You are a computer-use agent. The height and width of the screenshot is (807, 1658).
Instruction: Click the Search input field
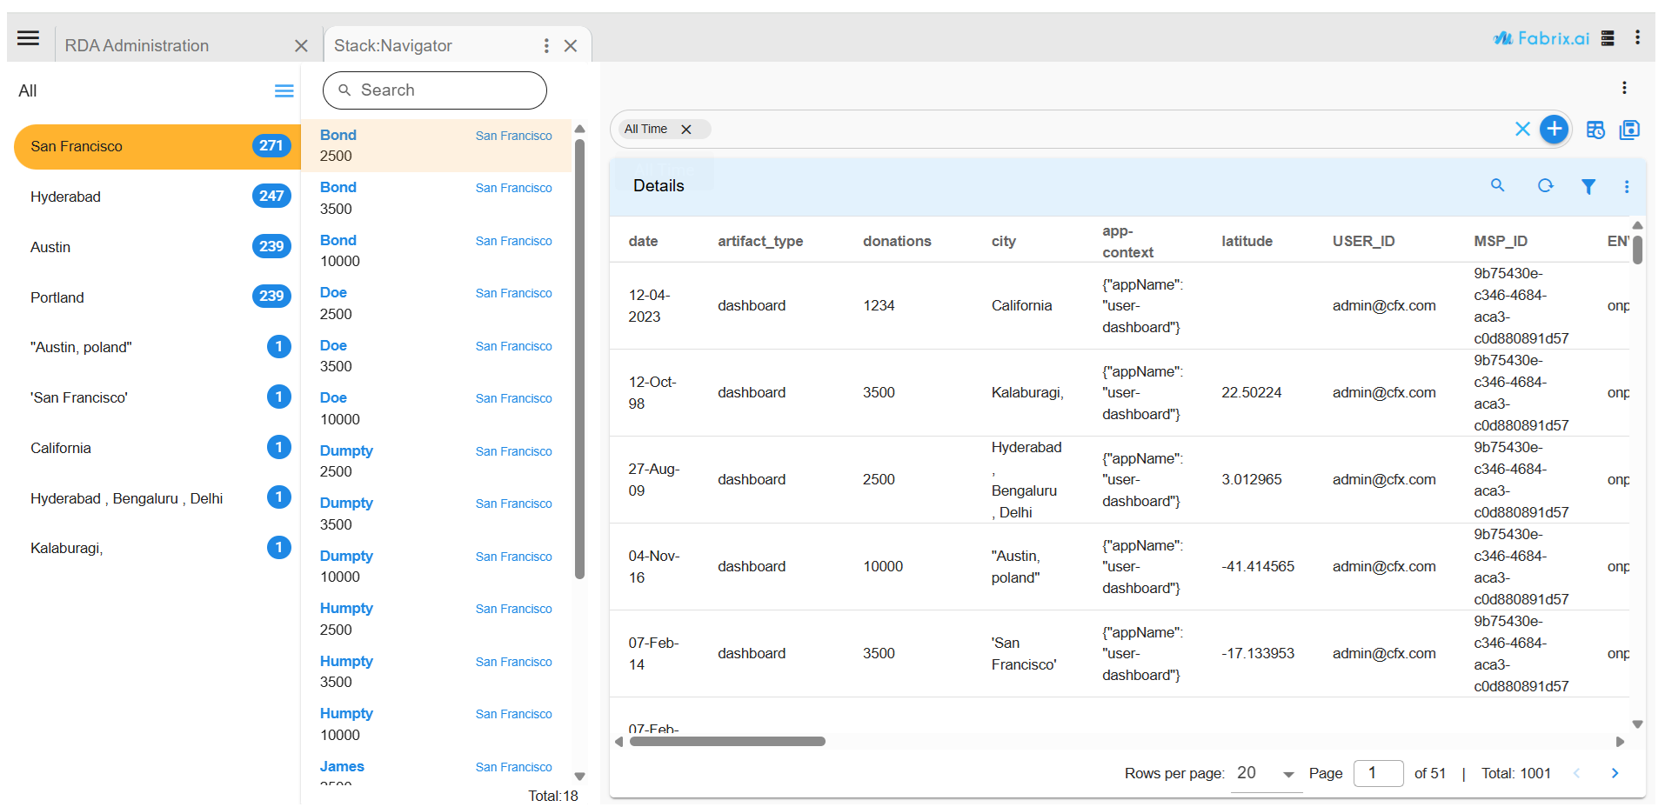pyautogui.click(x=435, y=90)
